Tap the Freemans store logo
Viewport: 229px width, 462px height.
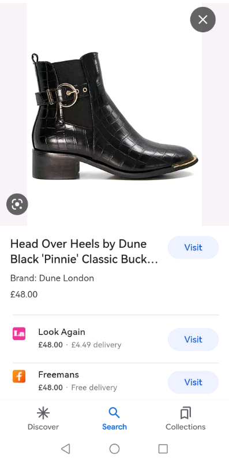click(x=19, y=377)
